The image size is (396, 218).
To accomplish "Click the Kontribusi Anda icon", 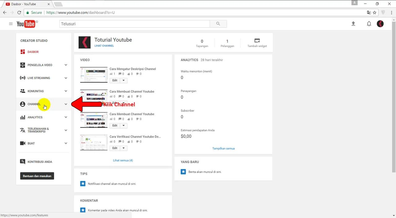I will click(x=23, y=162).
